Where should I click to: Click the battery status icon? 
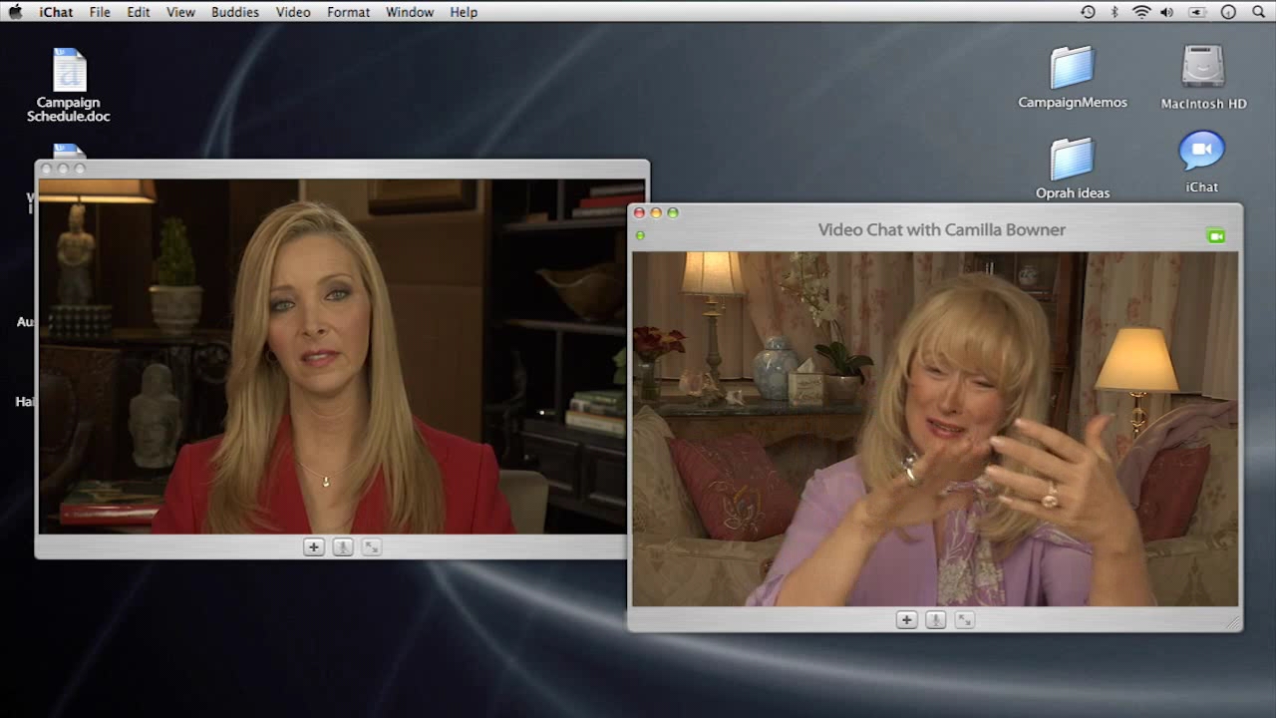tap(1197, 12)
